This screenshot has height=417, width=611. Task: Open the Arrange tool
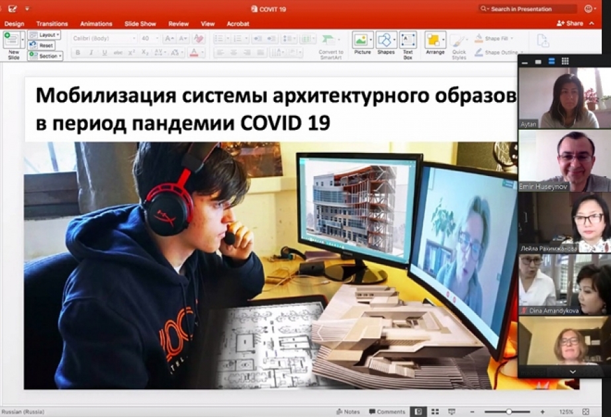click(x=435, y=40)
